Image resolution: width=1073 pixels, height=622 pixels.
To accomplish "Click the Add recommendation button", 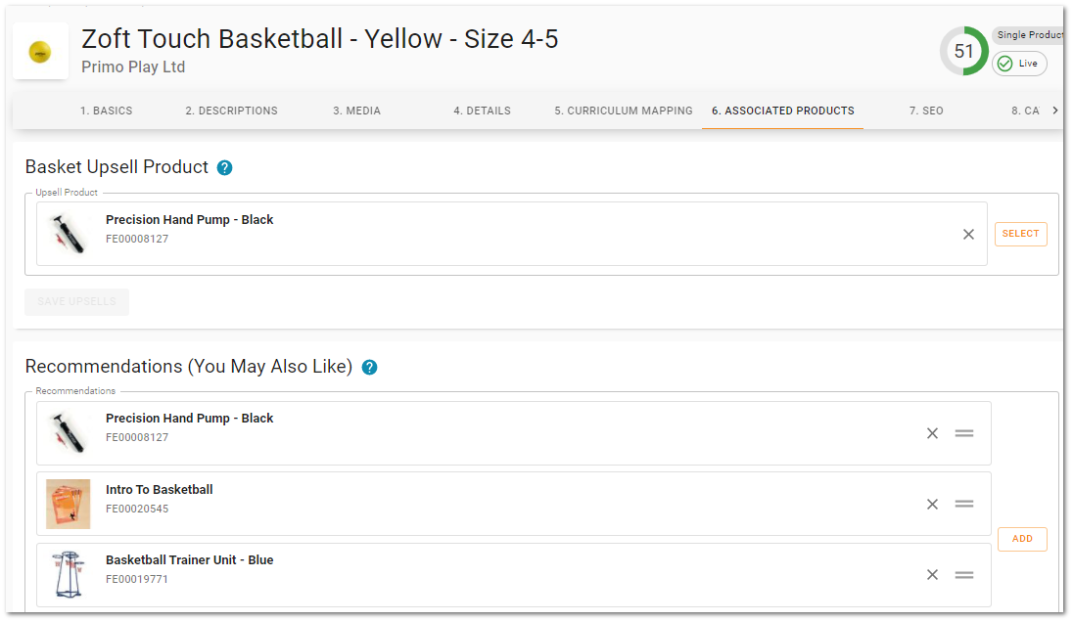I will (x=1022, y=539).
